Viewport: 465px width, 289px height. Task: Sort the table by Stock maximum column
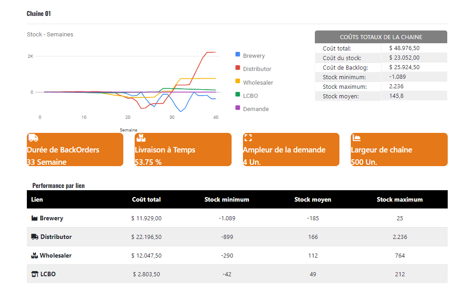coord(399,199)
